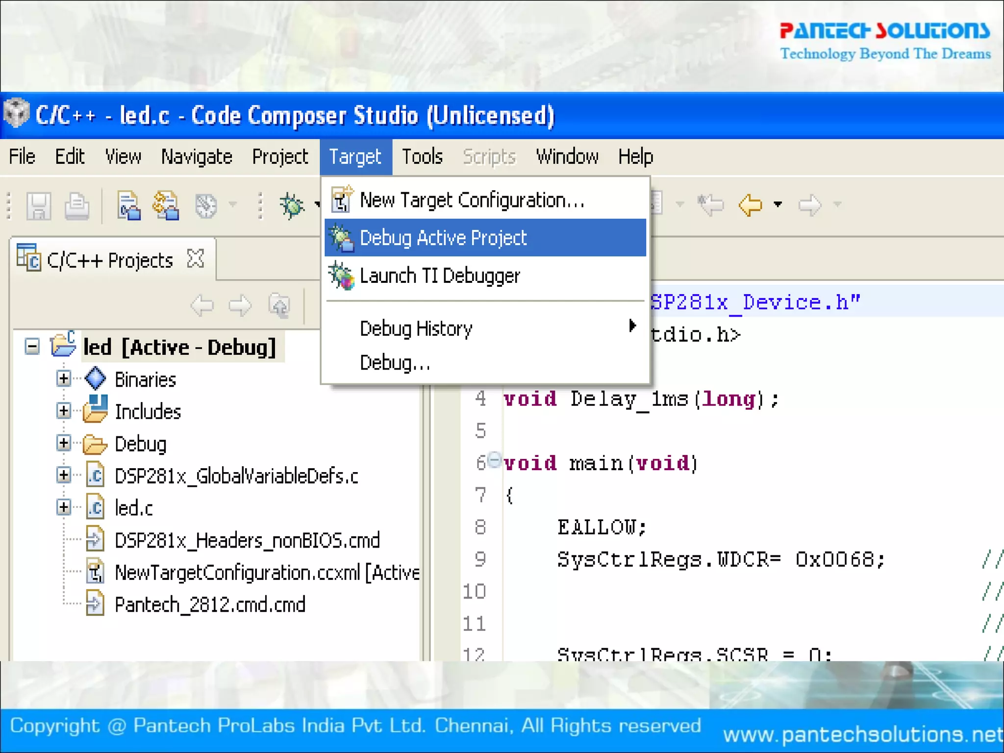Expand the Includes folder node
Viewport: 1004px width, 753px height.
point(63,411)
